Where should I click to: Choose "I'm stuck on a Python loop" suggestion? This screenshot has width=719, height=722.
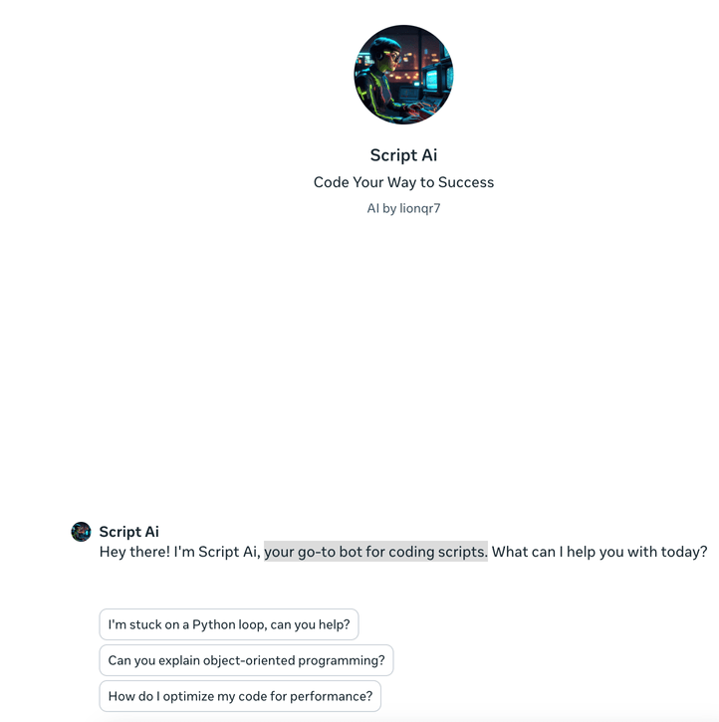click(x=228, y=624)
